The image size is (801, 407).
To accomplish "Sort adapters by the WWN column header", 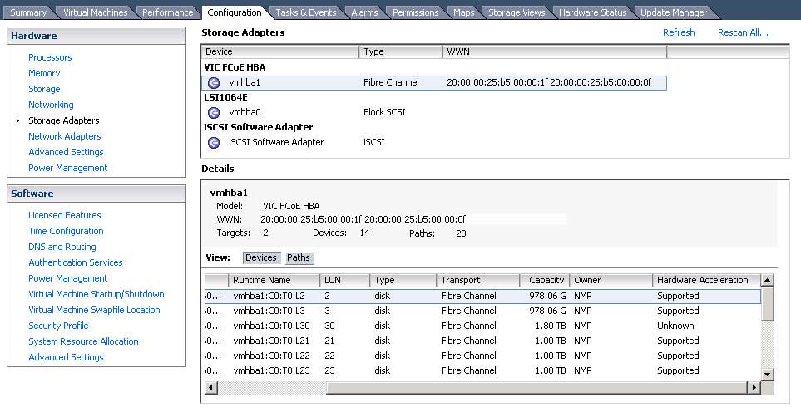I will click(555, 52).
